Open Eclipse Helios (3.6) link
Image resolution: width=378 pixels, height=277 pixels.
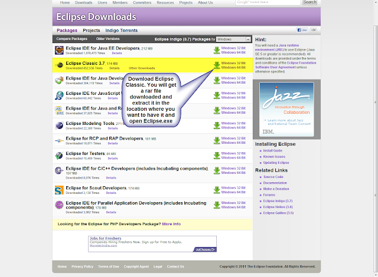(278, 207)
